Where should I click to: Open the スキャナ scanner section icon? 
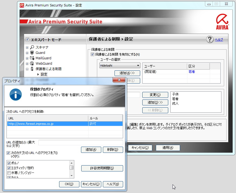click(x=32, y=47)
